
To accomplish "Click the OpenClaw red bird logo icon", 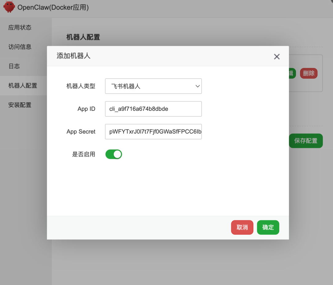I will (x=9, y=7).
